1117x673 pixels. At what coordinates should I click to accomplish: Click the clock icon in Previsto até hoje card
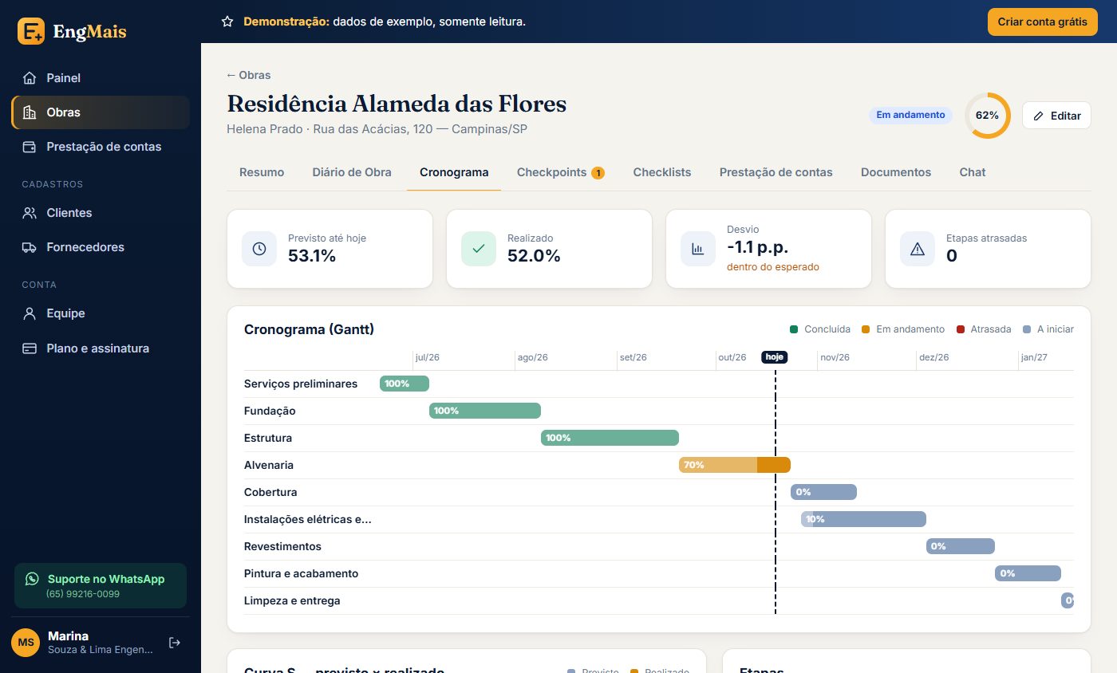click(259, 249)
